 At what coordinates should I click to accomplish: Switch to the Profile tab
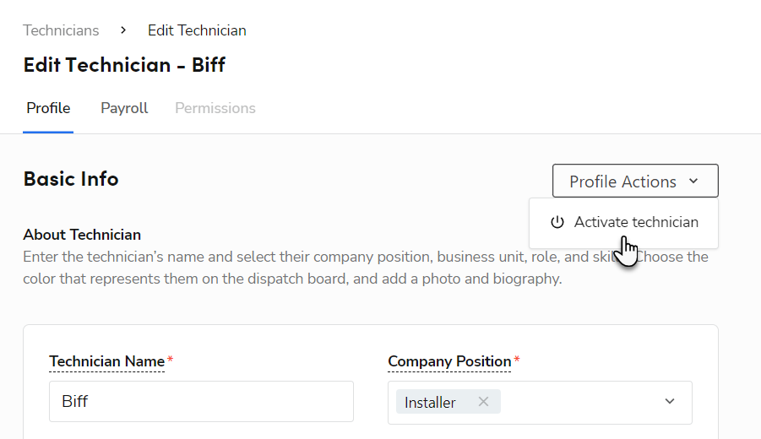[x=48, y=108]
